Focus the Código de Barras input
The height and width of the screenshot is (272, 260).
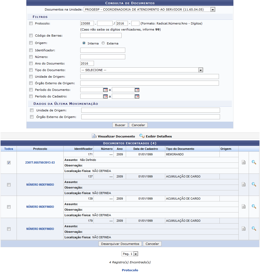pyautogui.click(x=101, y=35)
